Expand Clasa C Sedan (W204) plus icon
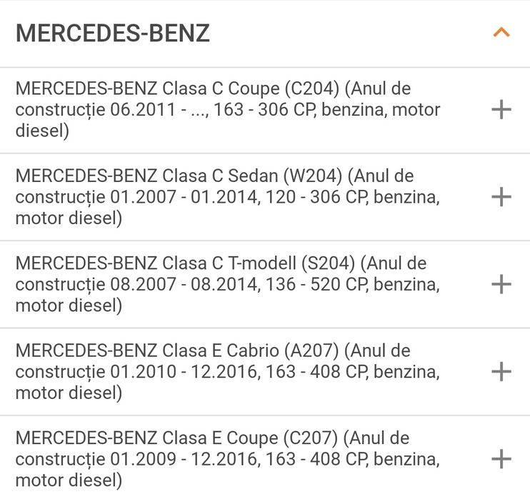The image size is (530, 499). [x=501, y=197]
